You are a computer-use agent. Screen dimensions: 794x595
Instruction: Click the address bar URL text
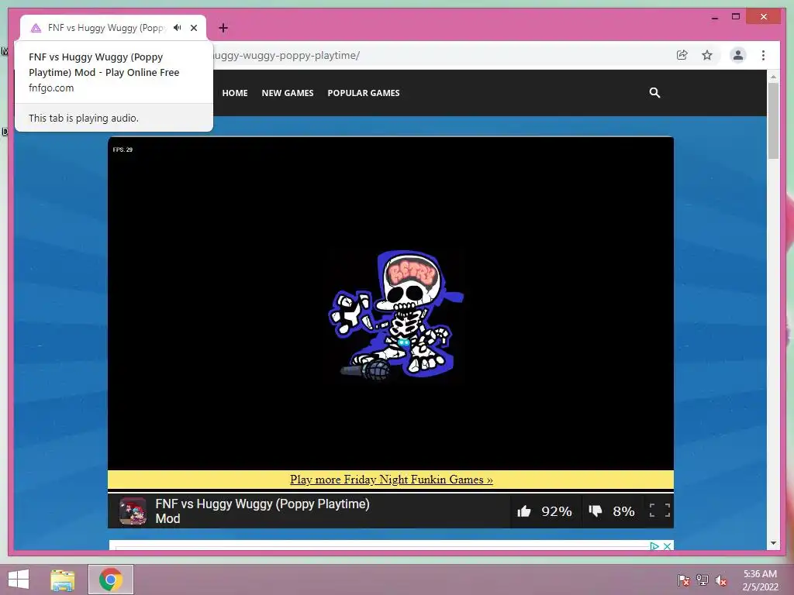(285, 55)
